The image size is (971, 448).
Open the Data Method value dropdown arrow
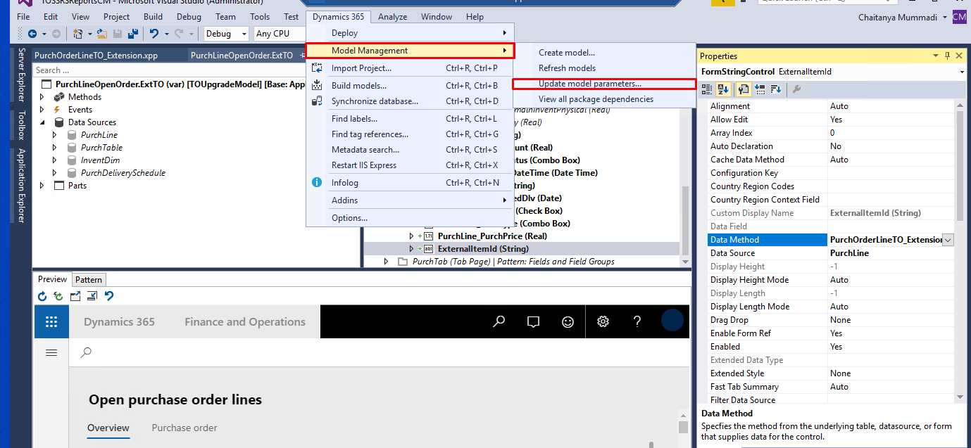[948, 240]
